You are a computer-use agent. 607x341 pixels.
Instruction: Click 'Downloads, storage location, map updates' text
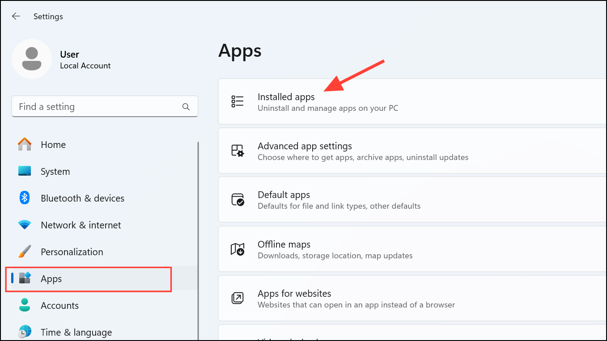tap(335, 255)
